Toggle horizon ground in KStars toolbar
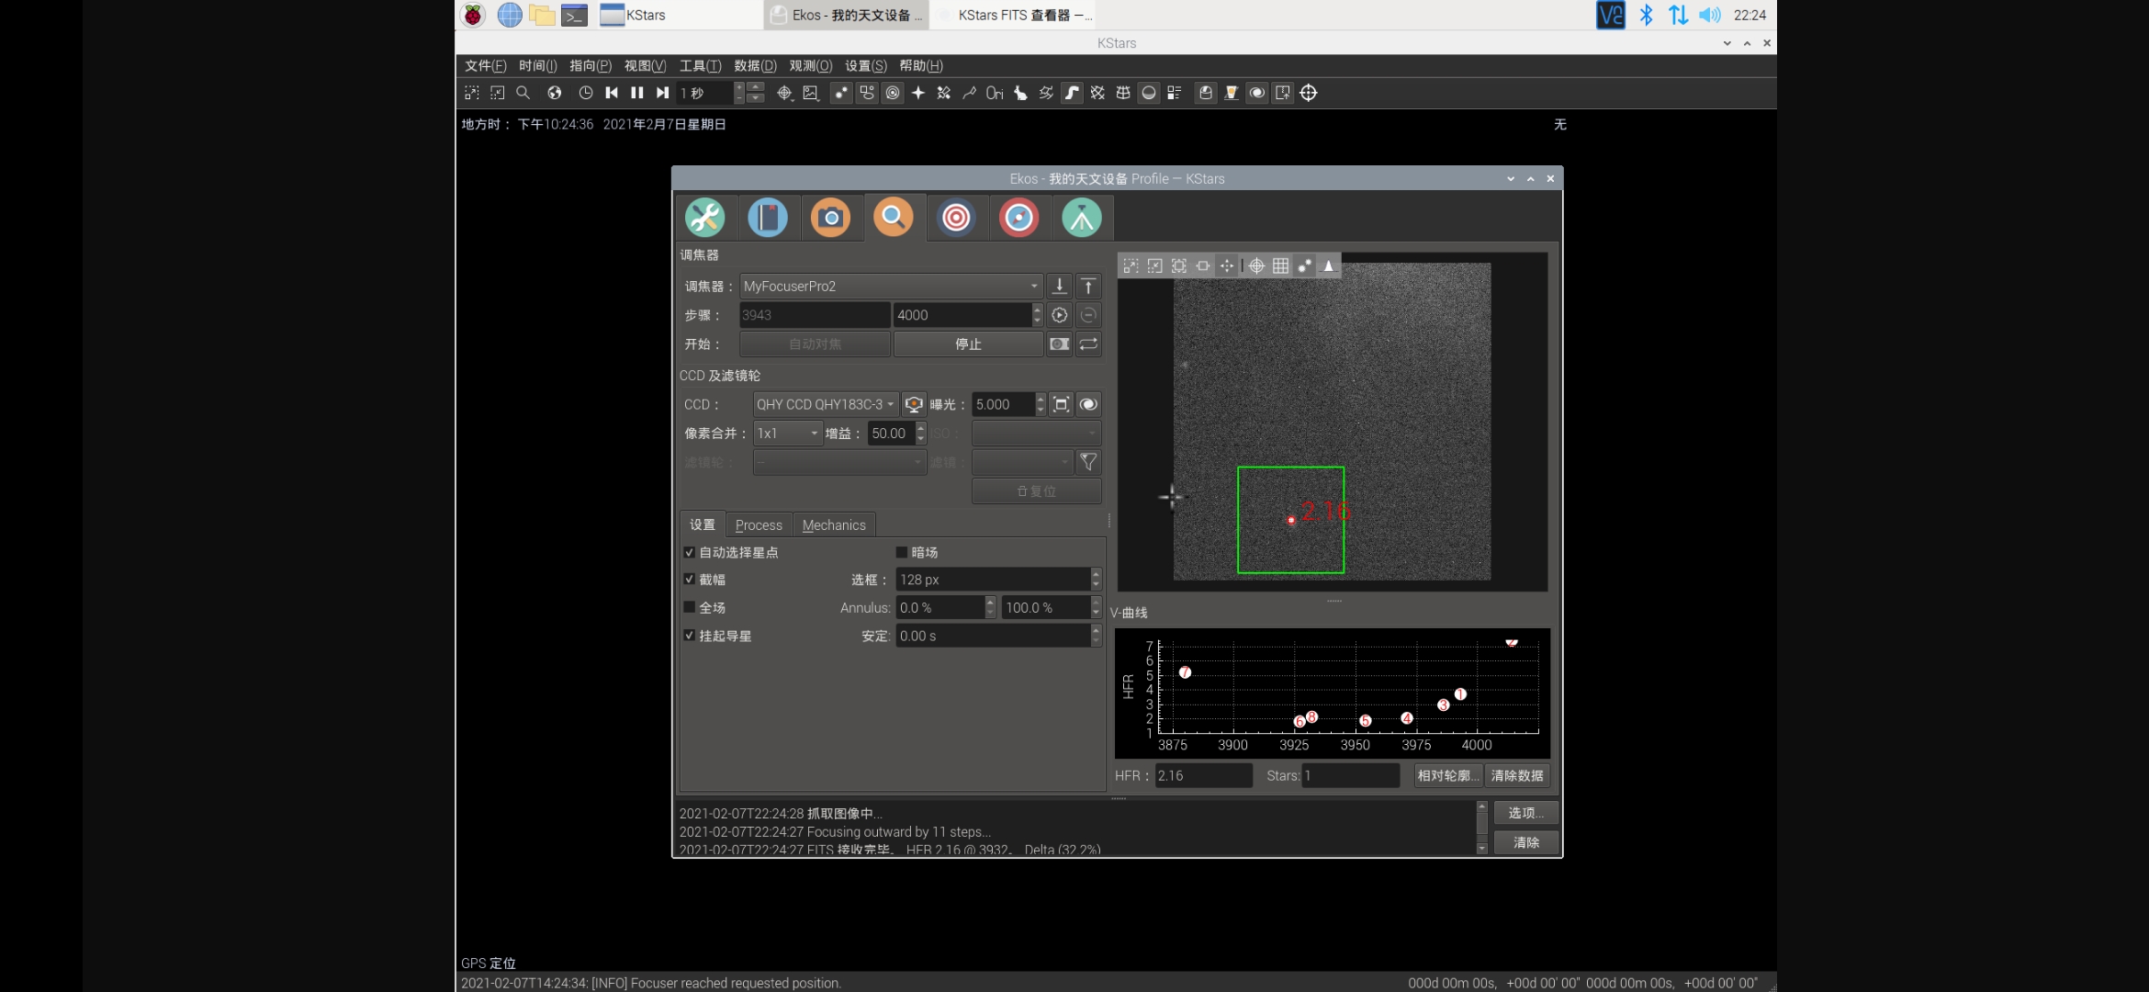Image resolution: width=2149 pixels, height=992 pixels. click(1149, 93)
